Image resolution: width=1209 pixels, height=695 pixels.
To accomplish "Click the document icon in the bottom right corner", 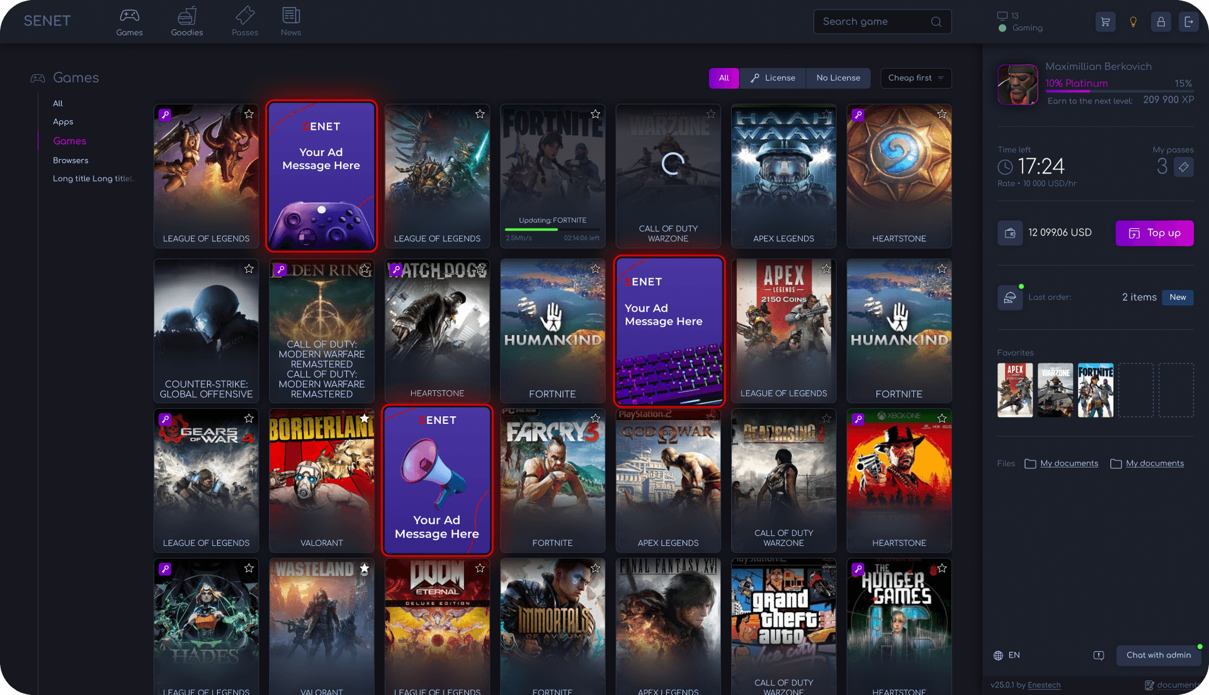I will [x=1149, y=685].
